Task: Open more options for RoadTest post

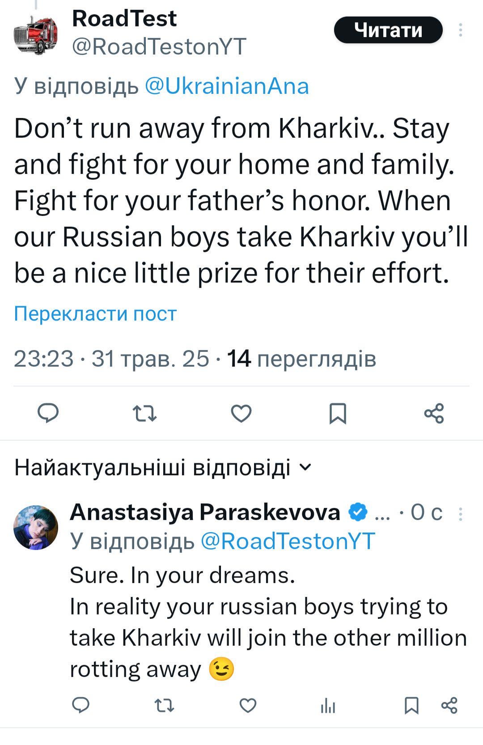Action: pyautogui.click(x=460, y=30)
